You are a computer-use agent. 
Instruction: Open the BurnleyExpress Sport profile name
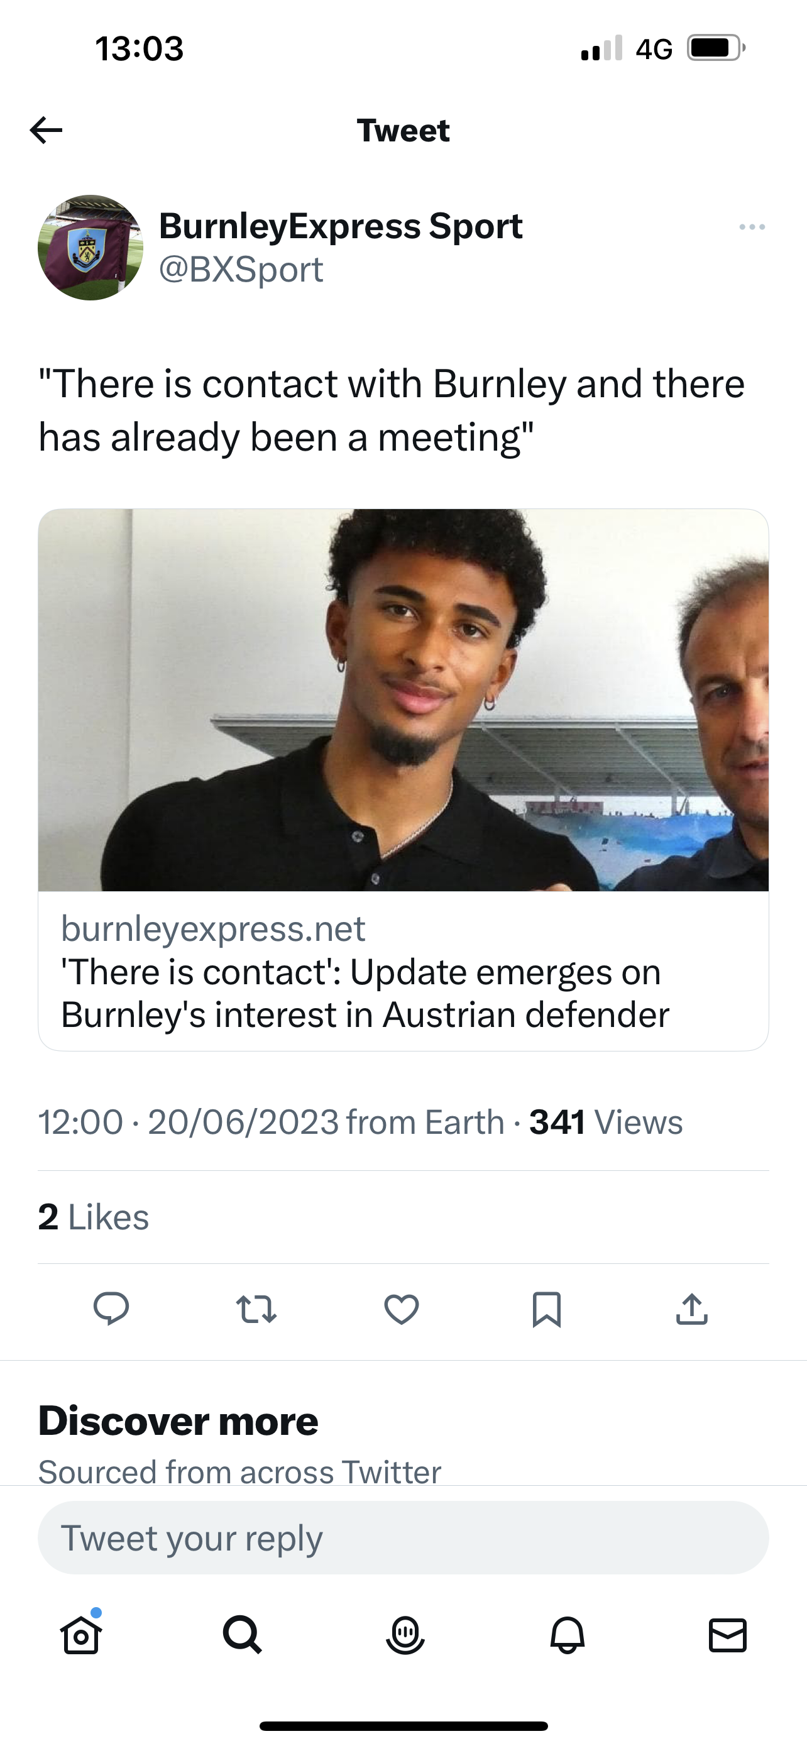340,226
